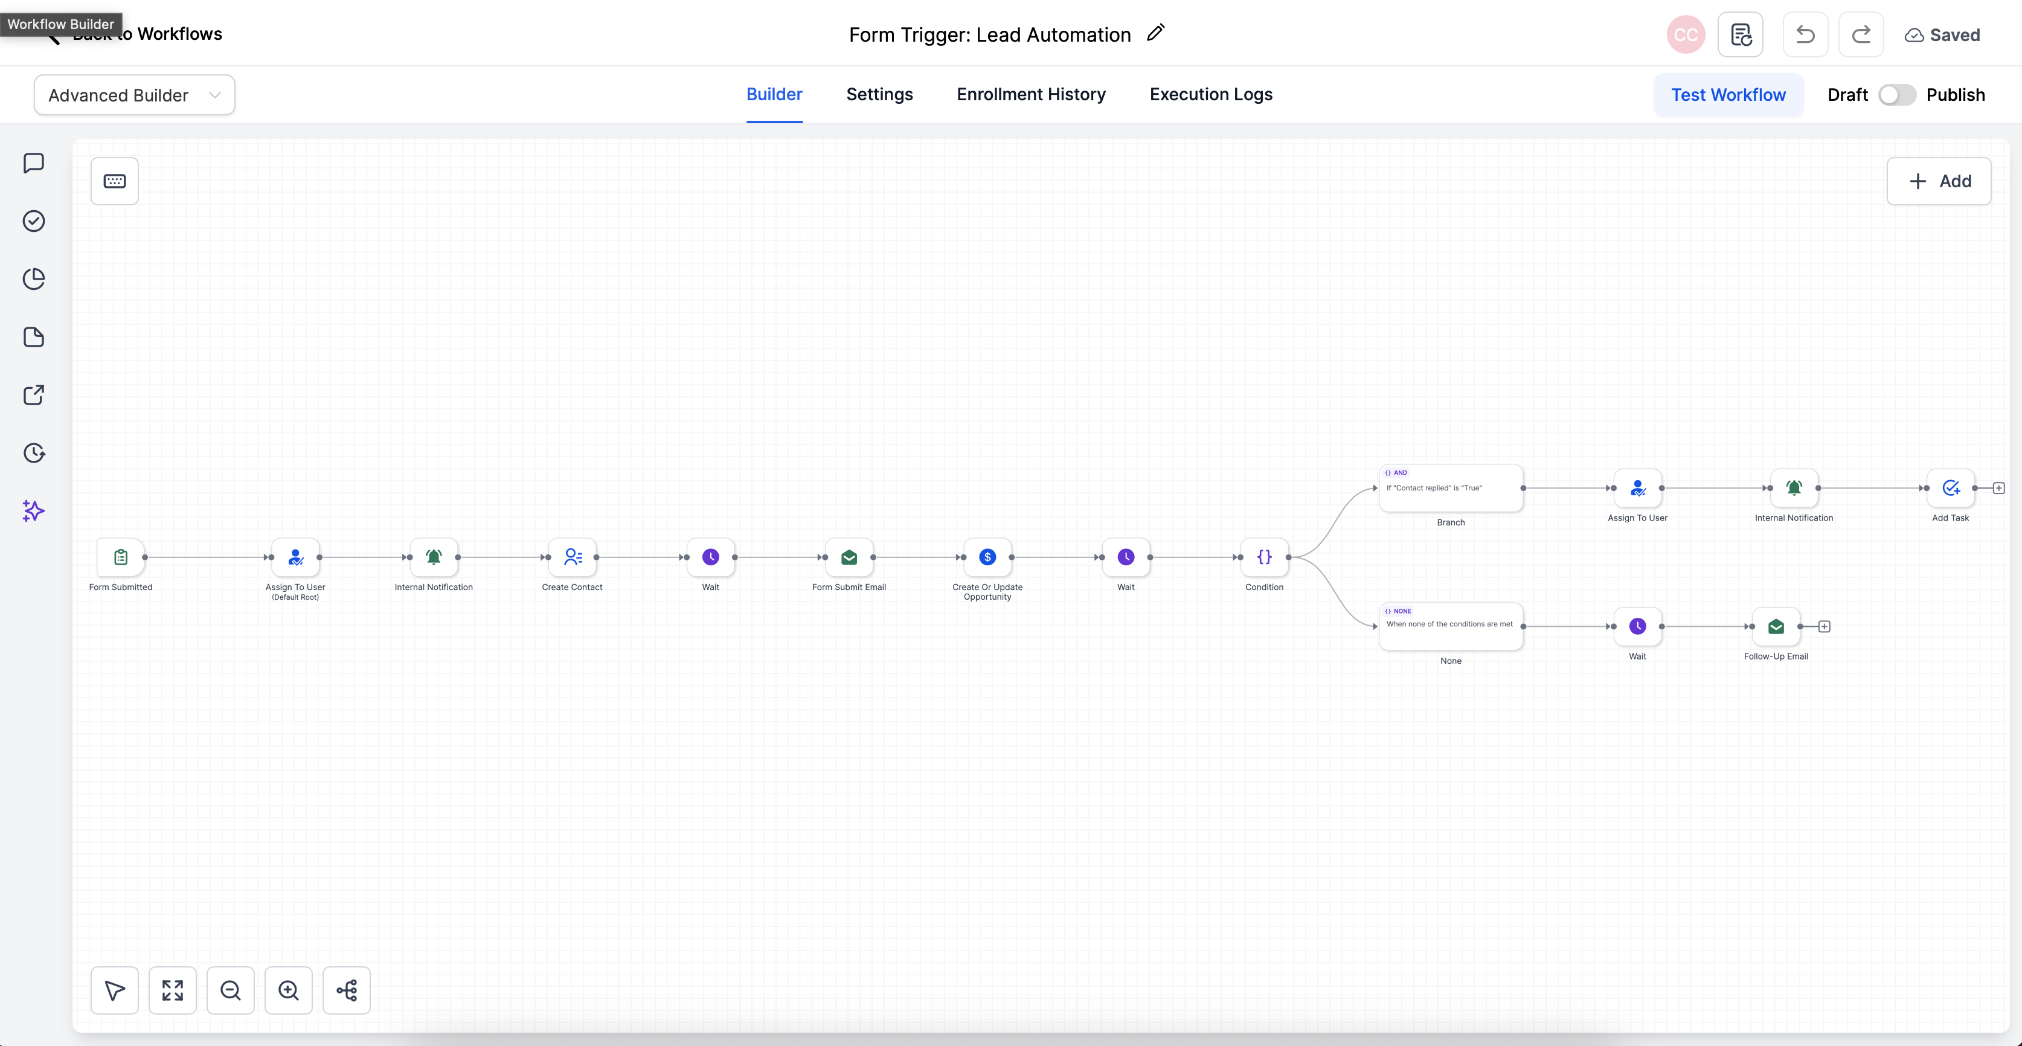Open the version history clock sidebar icon
Image resolution: width=2022 pixels, height=1046 pixels.
(x=34, y=453)
